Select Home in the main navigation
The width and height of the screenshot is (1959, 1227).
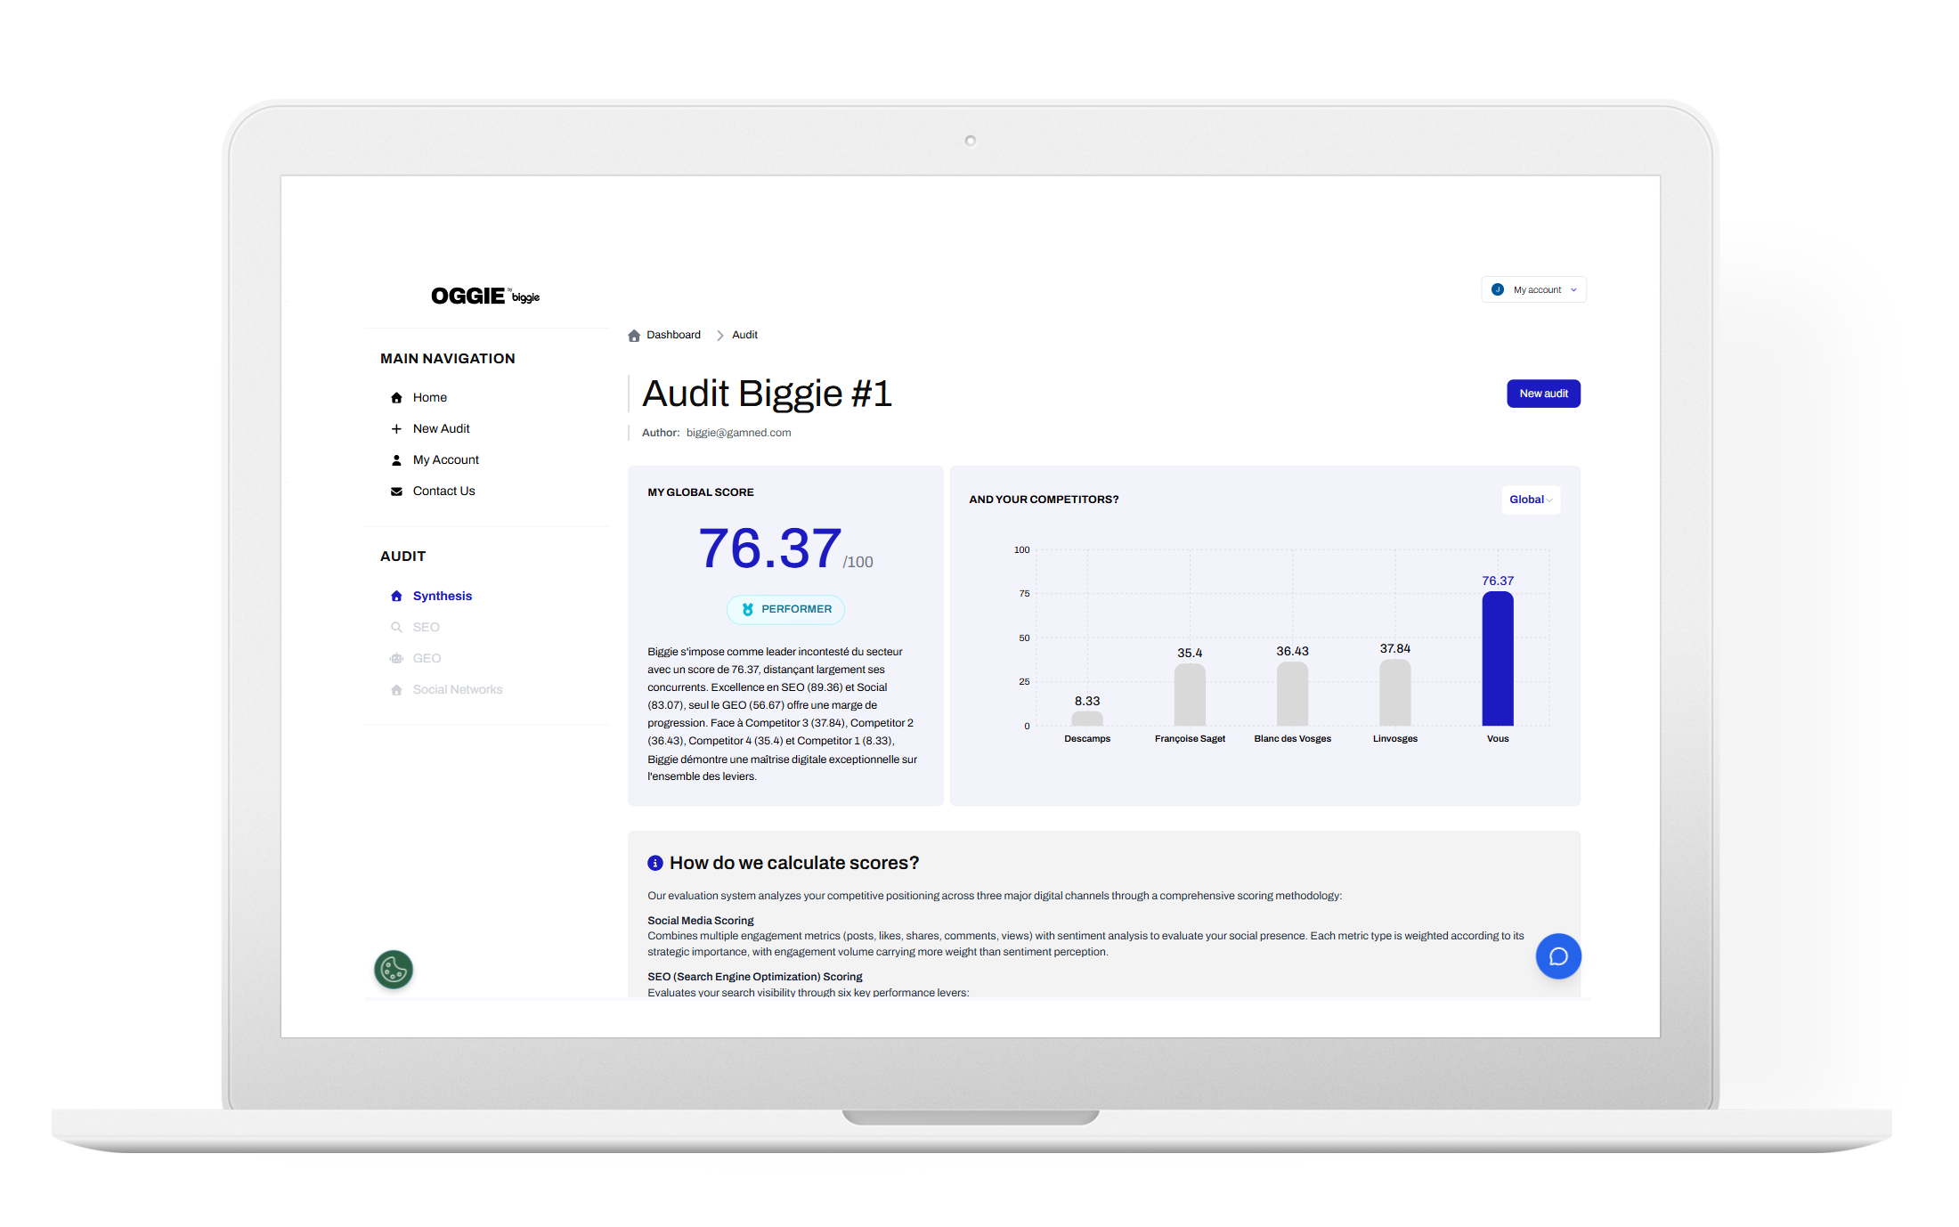pos(429,397)
